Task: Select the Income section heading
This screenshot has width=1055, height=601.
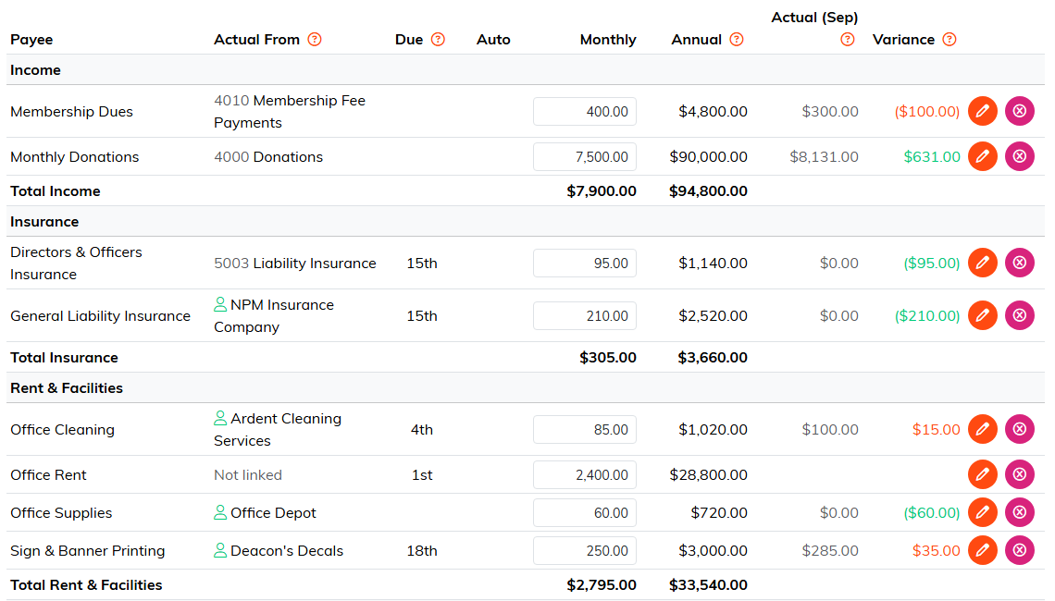Action: [36, 70]
